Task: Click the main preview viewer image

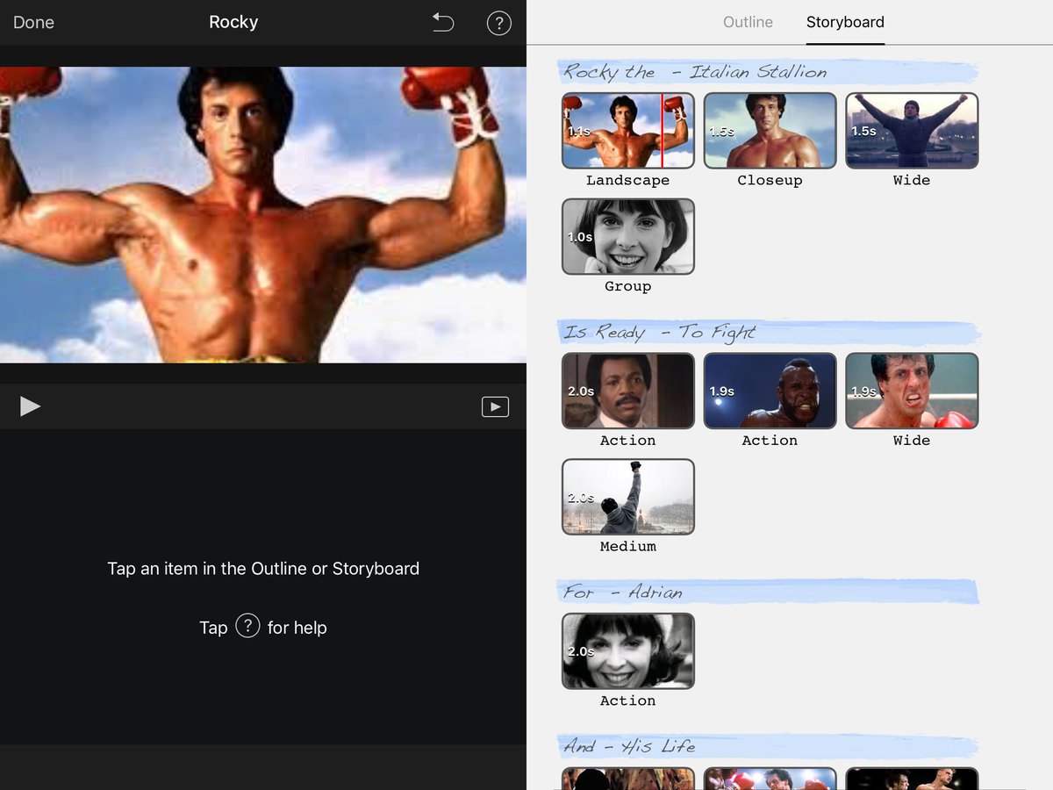Action: [x=263, y=215]
